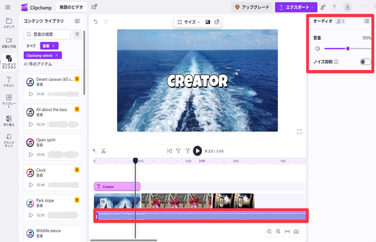Open the メディア tab in sidebar
This screenshot has height=242, width=376.
pyautogui.click(x=9, y=23)
